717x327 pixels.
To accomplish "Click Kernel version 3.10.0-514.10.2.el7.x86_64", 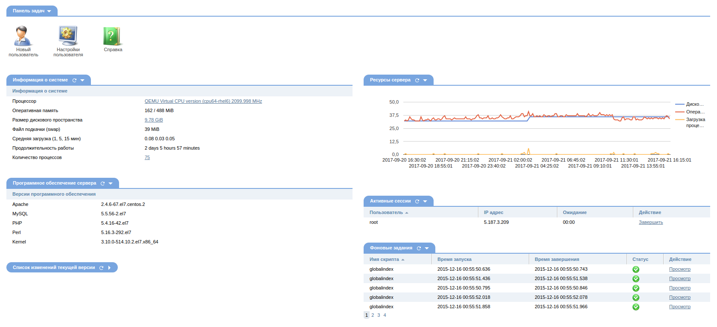I will 130,242.
